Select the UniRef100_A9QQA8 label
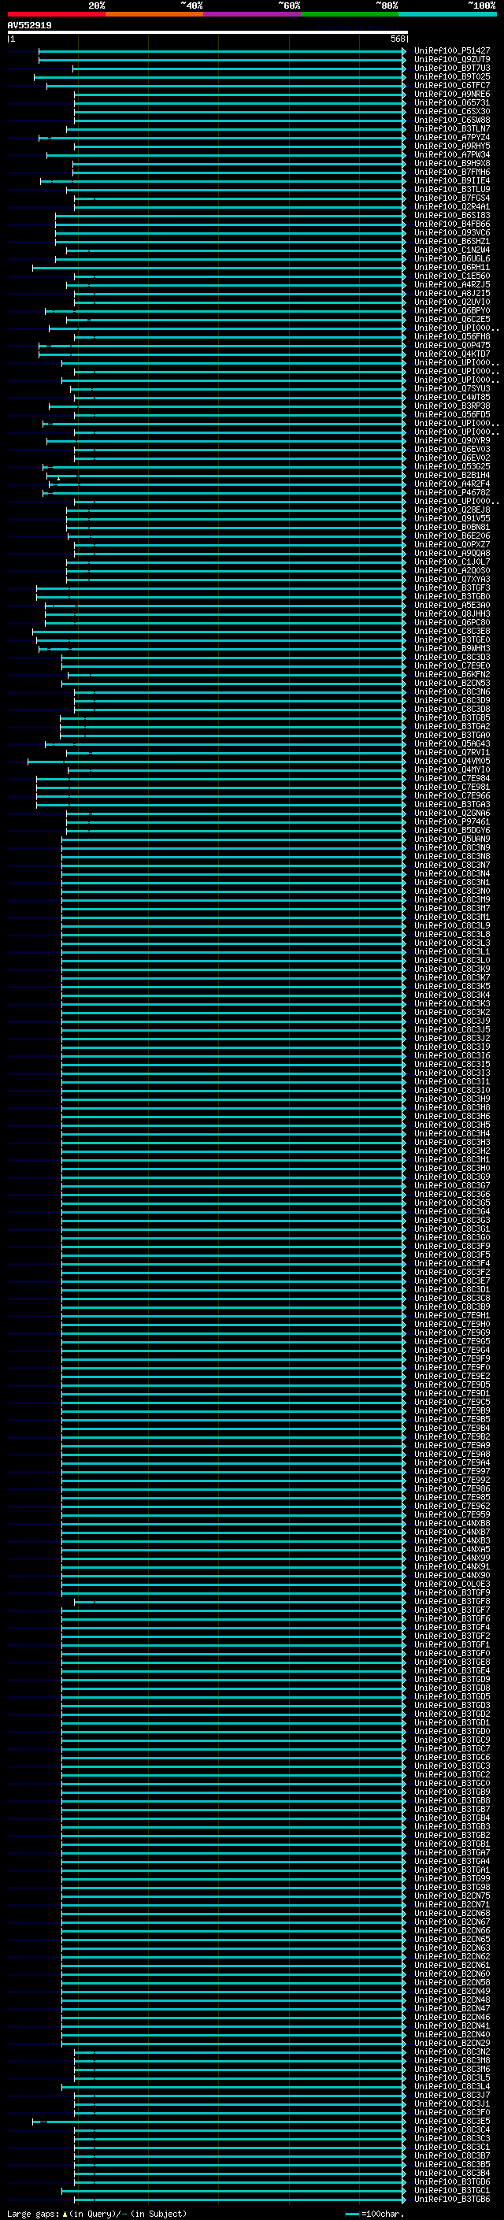 [x=452, y=554]
